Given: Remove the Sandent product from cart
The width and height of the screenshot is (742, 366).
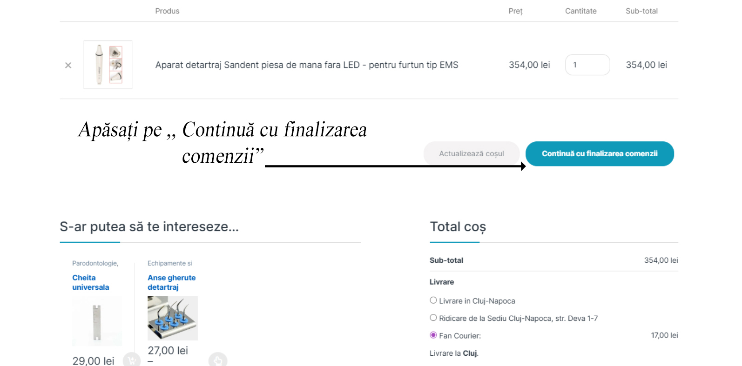Looking at the screenshot, I should pos(68,65).
